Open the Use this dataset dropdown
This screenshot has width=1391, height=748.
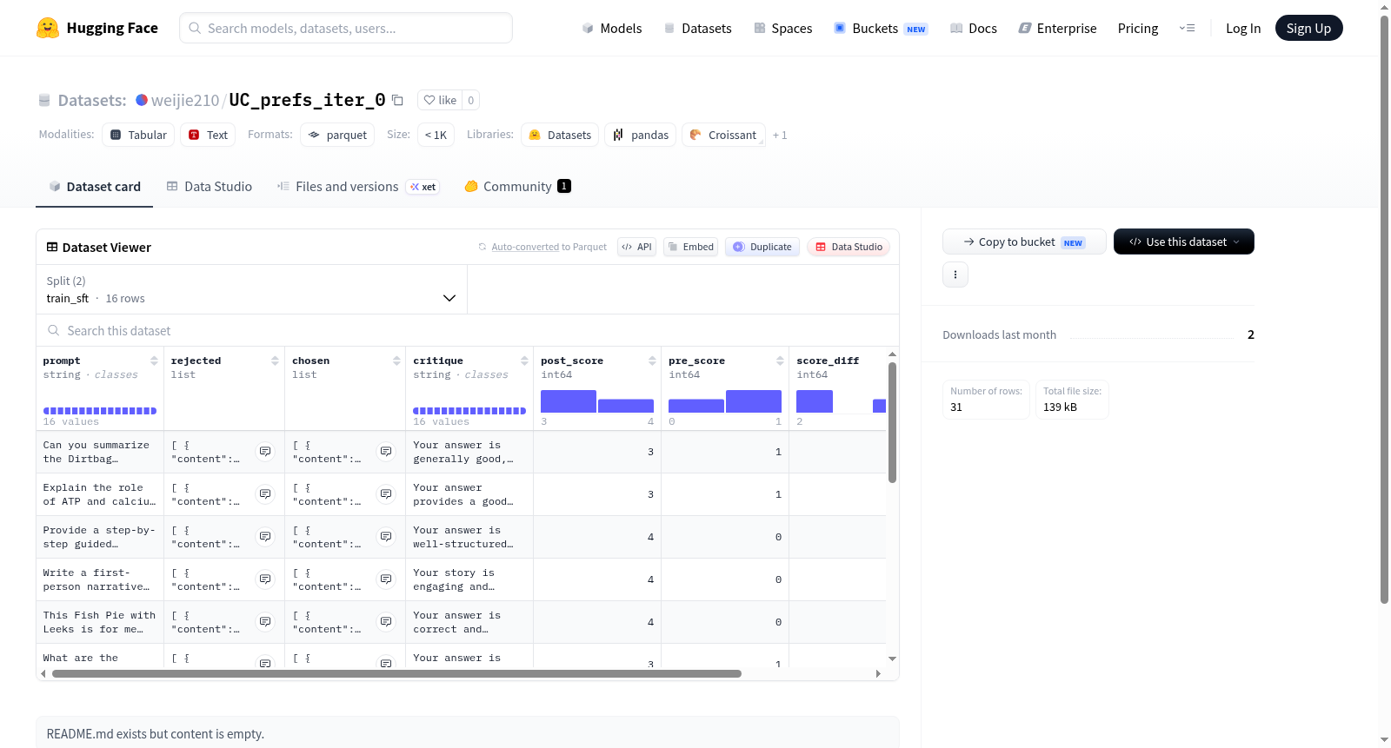point(1184,242)
